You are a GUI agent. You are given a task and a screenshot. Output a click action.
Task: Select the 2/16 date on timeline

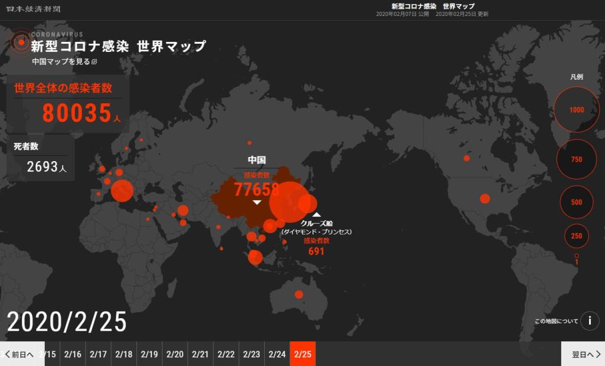point(73,354)
